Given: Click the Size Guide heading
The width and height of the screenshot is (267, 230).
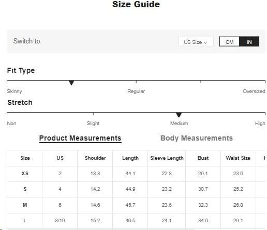Looking at the screenshot, I should point(136,4).
